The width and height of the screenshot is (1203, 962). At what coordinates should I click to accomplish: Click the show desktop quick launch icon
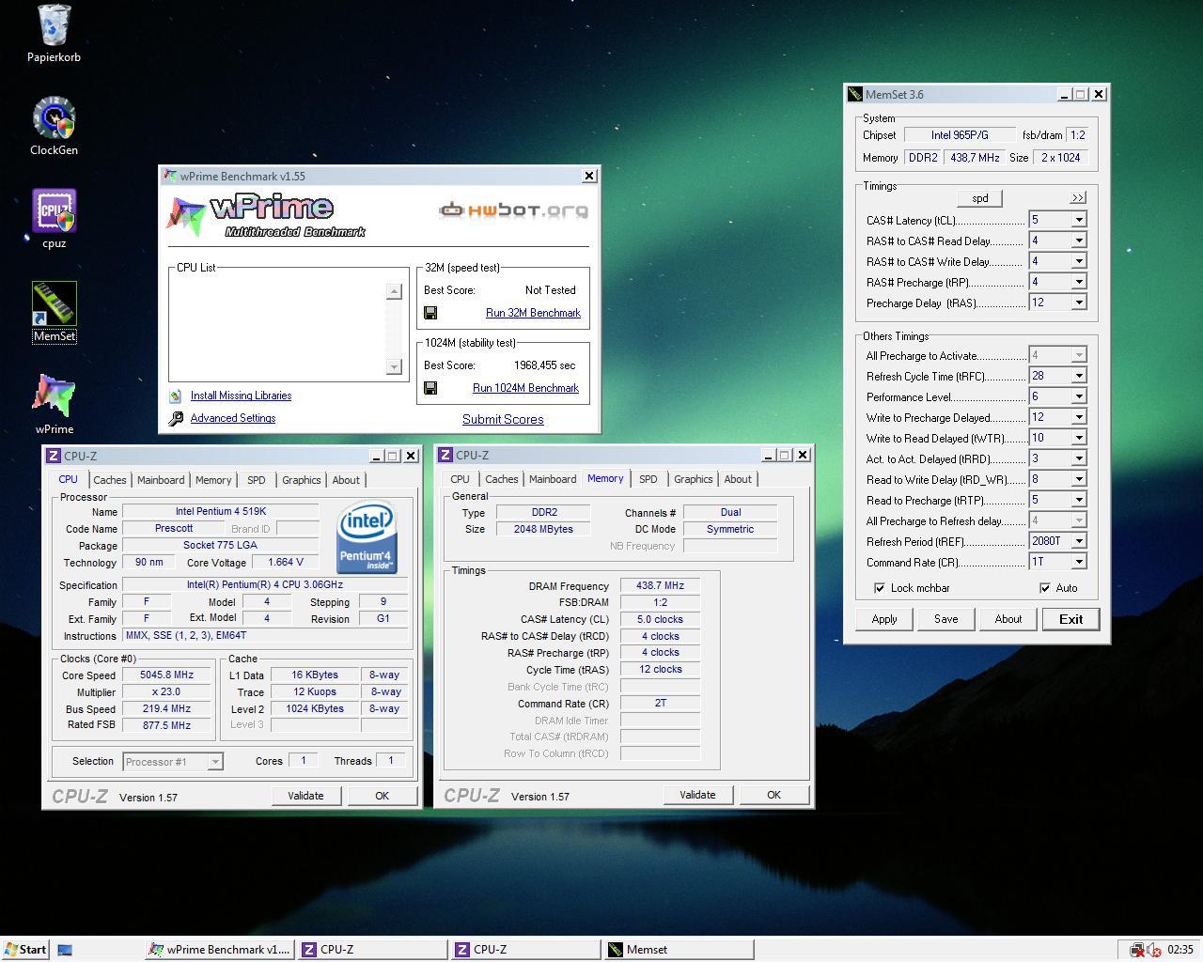pyautogui.click(x=65, y=950)
